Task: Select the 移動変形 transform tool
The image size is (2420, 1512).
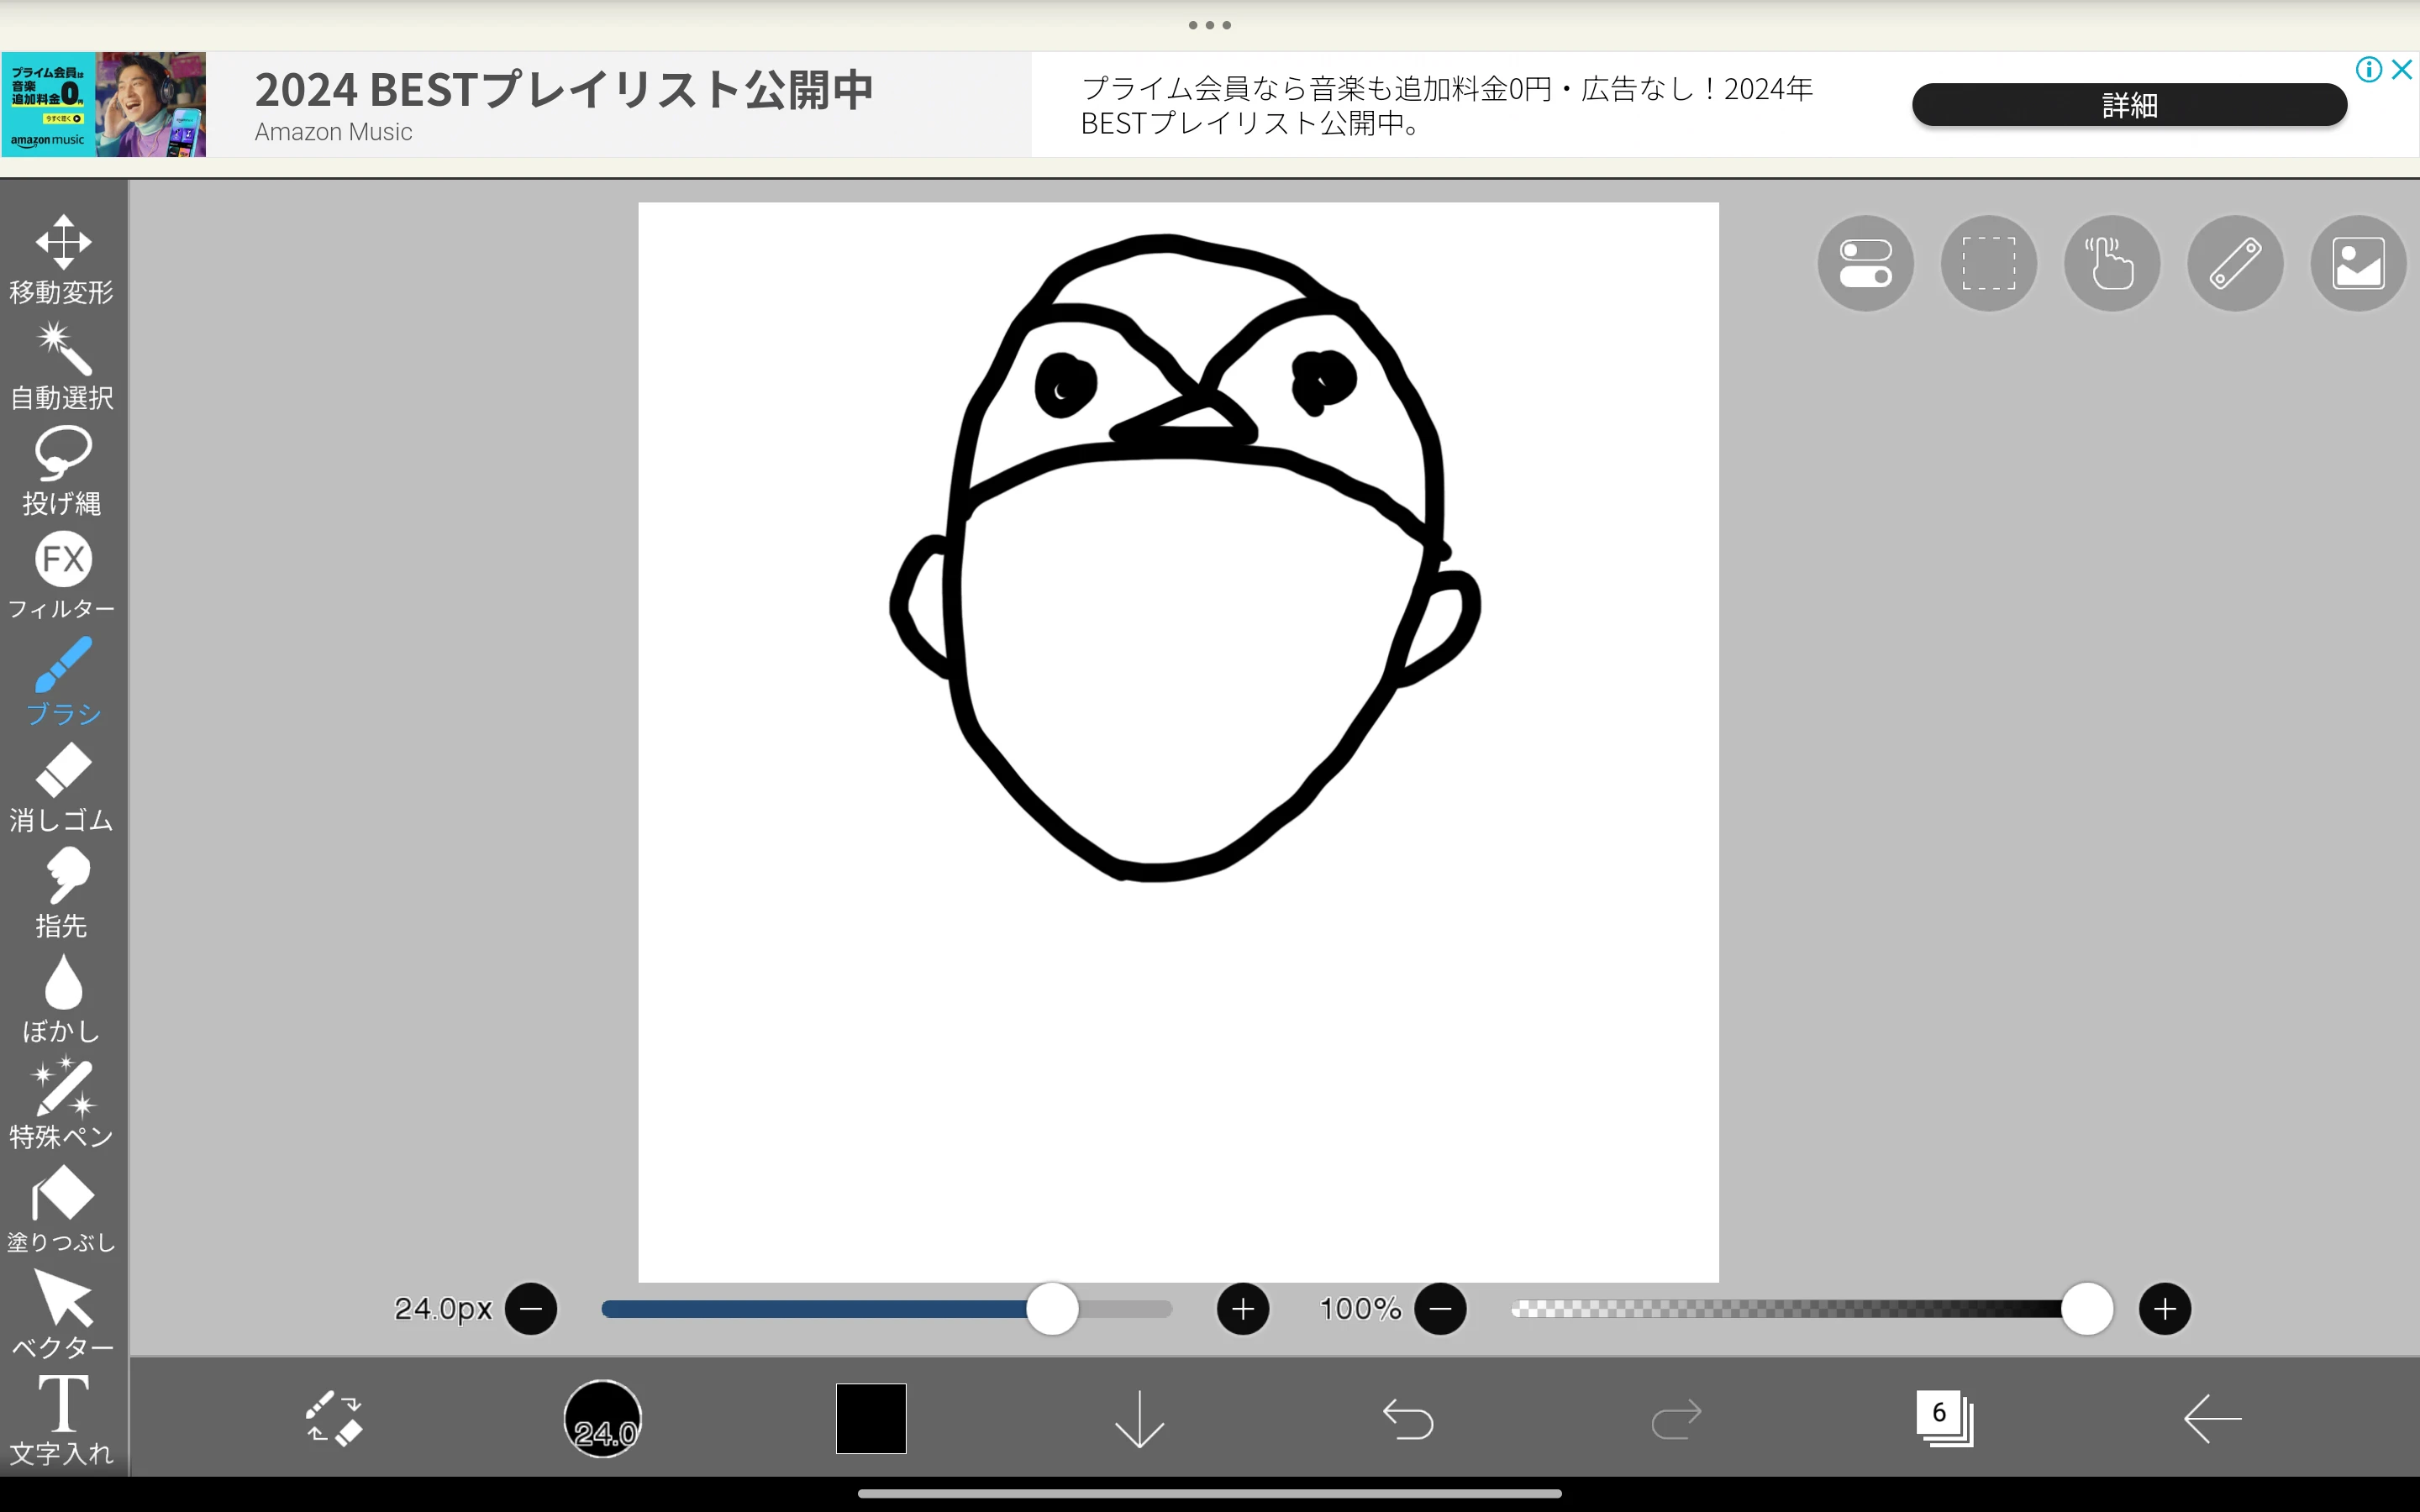Action: [x=62, y=259]
